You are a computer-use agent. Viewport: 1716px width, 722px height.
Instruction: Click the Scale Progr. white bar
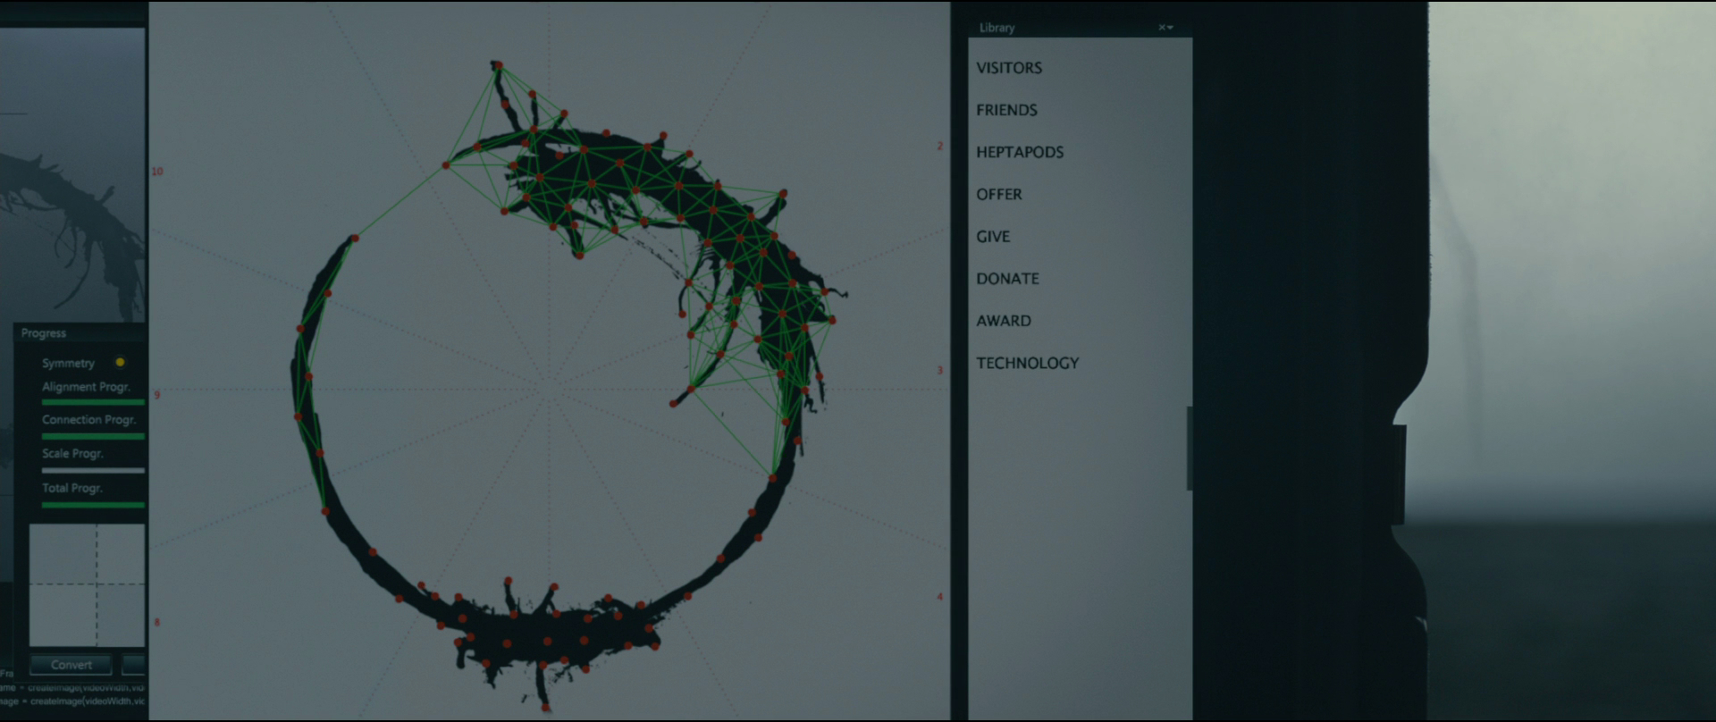click(93, 470)
